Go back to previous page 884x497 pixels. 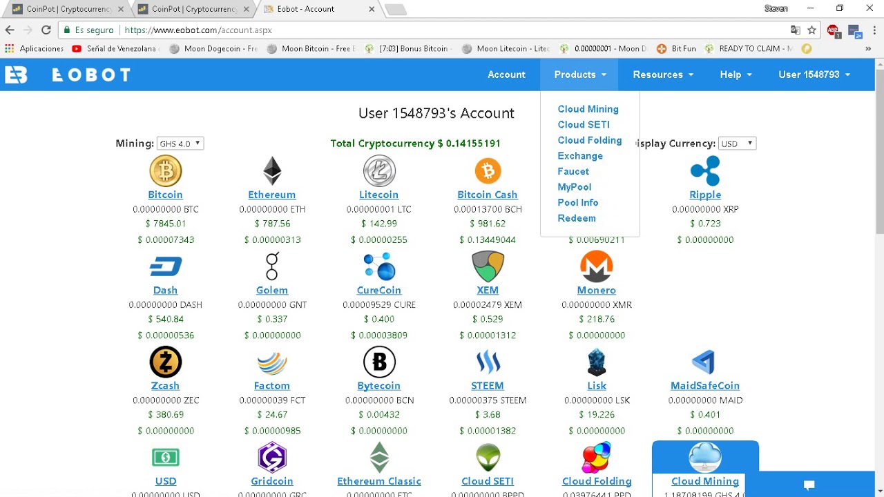pyautogui.click(x=10, y=30)
